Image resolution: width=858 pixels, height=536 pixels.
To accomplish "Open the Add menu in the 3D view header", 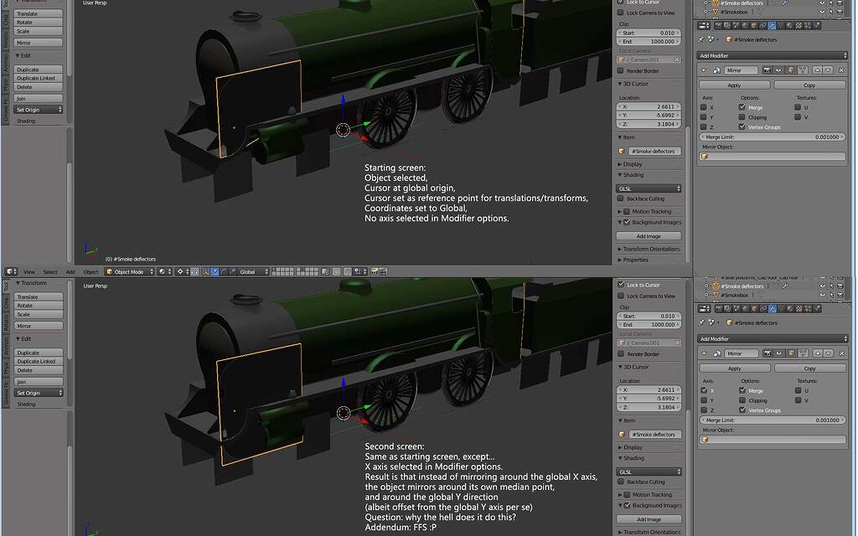I will point(70,272).
